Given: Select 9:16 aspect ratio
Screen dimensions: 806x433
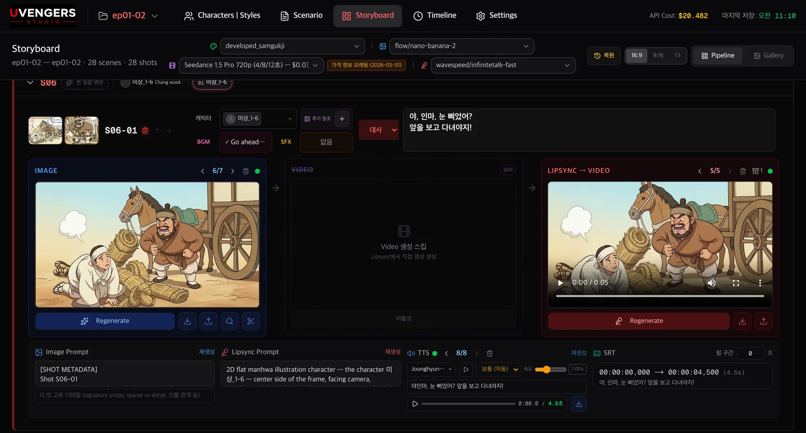Looking at the screenshot, I should point(658,56).
